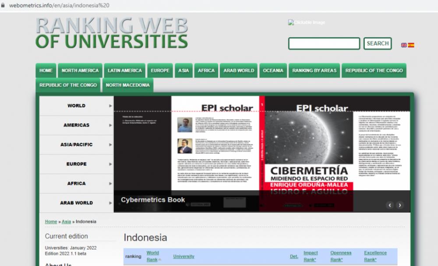Go to the previous slide with the left arrow

[x=390, y=205]
